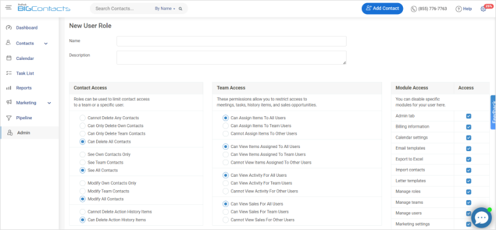The image size is (496, 230).
Task: Click the Contacts person icon
Action: point(9,43)
